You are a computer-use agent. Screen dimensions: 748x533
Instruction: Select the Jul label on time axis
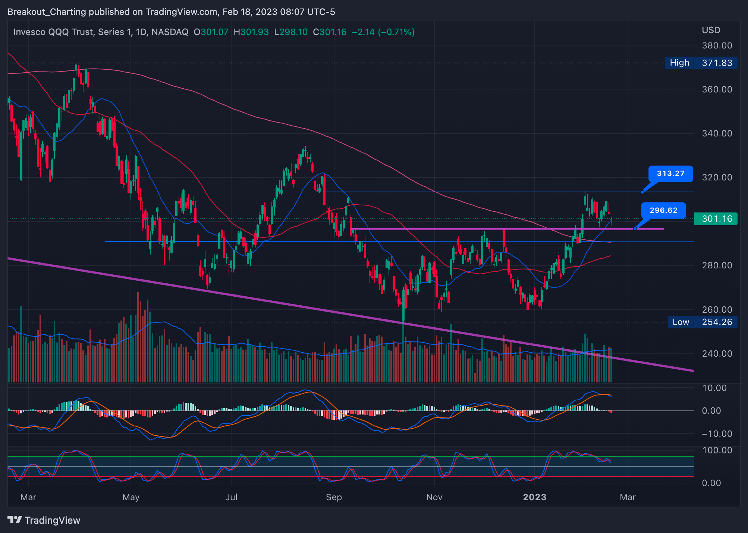pos(231,497)
